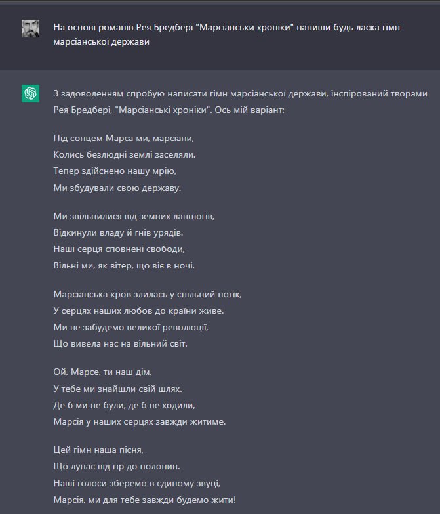Click the line "Вільні ми, як вітер"
Viewport: 440px width, 514px height.
pyautogui.click(x=124, y=265)
